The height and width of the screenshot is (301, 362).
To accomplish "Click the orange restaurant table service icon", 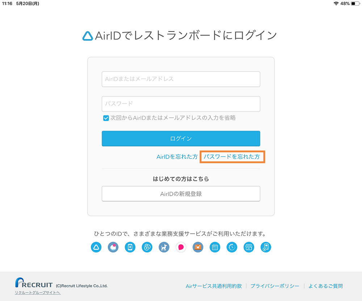I will tap(198, 247).
